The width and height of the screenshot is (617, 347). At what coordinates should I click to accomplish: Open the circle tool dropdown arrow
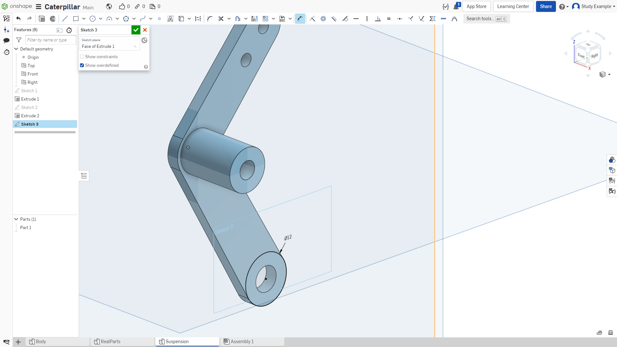[101, 19]
